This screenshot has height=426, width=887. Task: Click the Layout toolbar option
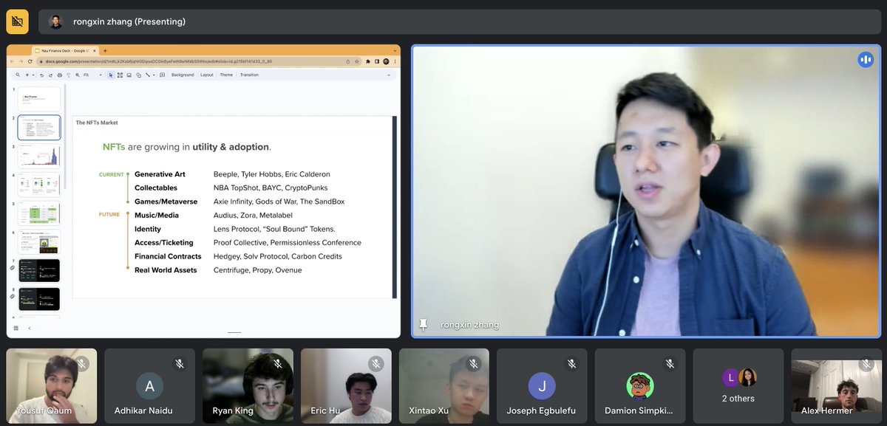coord(207,75)
